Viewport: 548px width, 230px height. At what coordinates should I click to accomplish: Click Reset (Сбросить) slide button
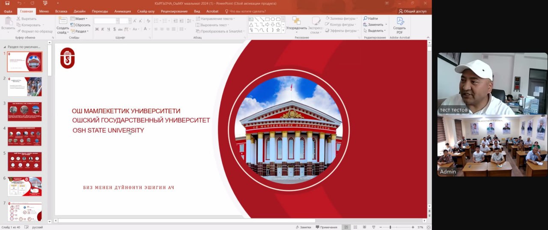tap(80, 25)
